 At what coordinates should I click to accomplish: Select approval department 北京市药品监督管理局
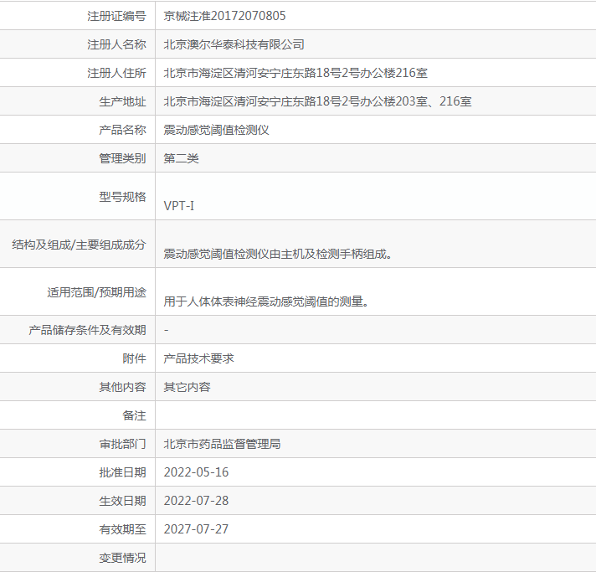pyautogui.click(x=222, y=444)
